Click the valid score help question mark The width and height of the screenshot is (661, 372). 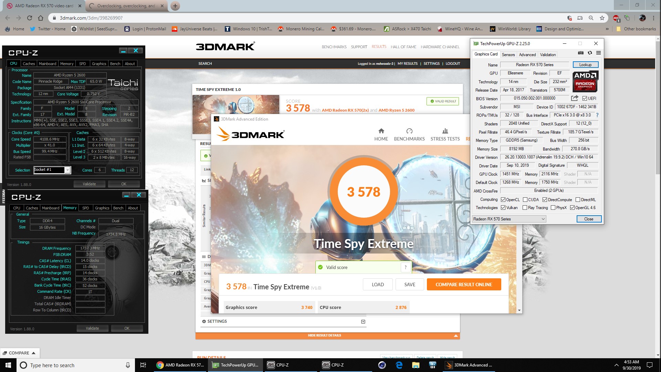coord(406,267)
